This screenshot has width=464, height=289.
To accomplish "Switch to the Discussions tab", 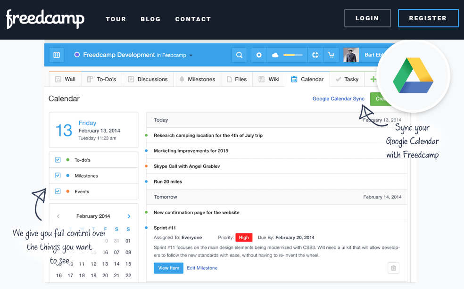I will click(x=148, y=79).
